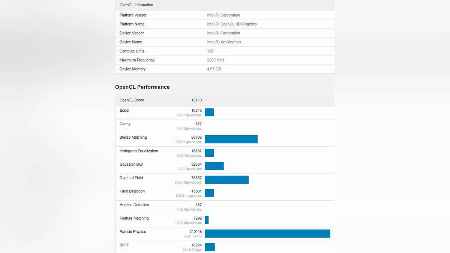Click the Maximum Frequency 2200 MHz value
Viewport: 450px width, 253px height.
pyautogui.click(x=216, y=60)
